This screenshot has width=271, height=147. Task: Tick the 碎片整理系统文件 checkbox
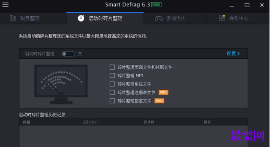[112, 84]
